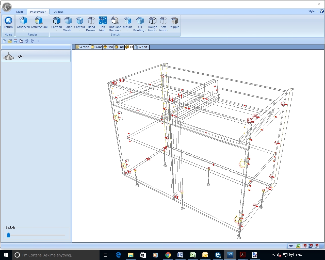Click the Cortana search box

point(56,255)
